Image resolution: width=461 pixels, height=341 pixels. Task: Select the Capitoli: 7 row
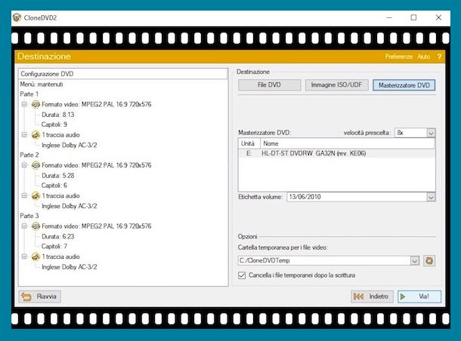coord(54,247)
